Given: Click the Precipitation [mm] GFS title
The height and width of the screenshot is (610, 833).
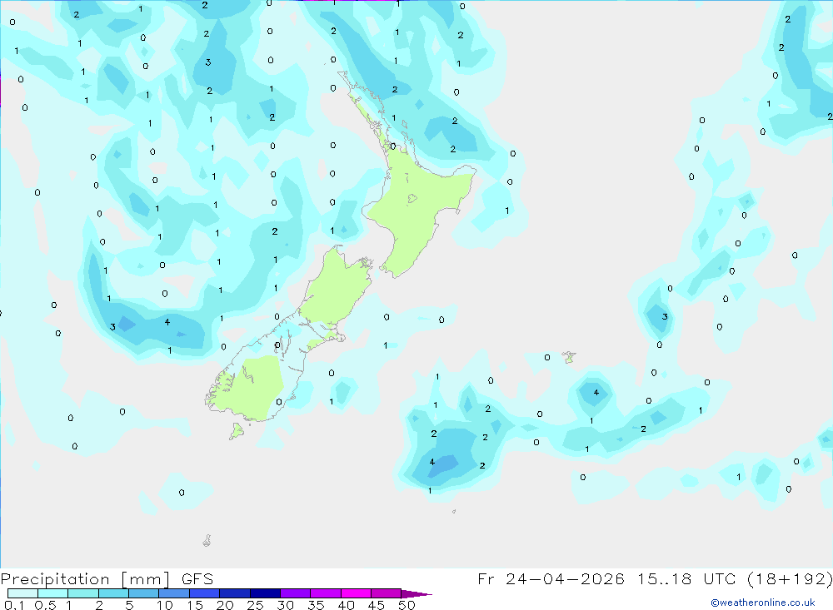Looking at the screenshot, I should (x=107, y=578).
